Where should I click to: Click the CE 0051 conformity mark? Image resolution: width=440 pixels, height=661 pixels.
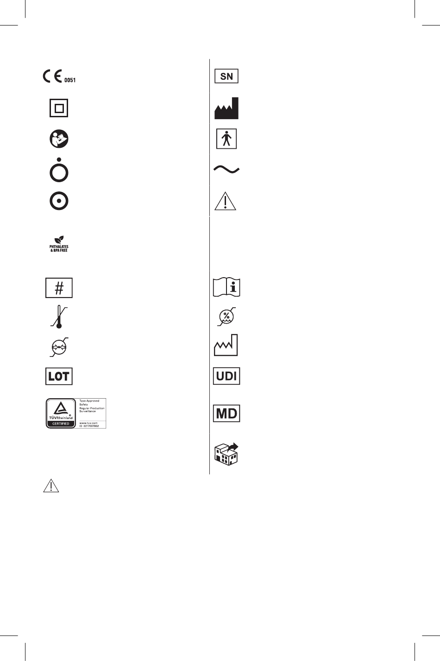click(x=59, y=76)
